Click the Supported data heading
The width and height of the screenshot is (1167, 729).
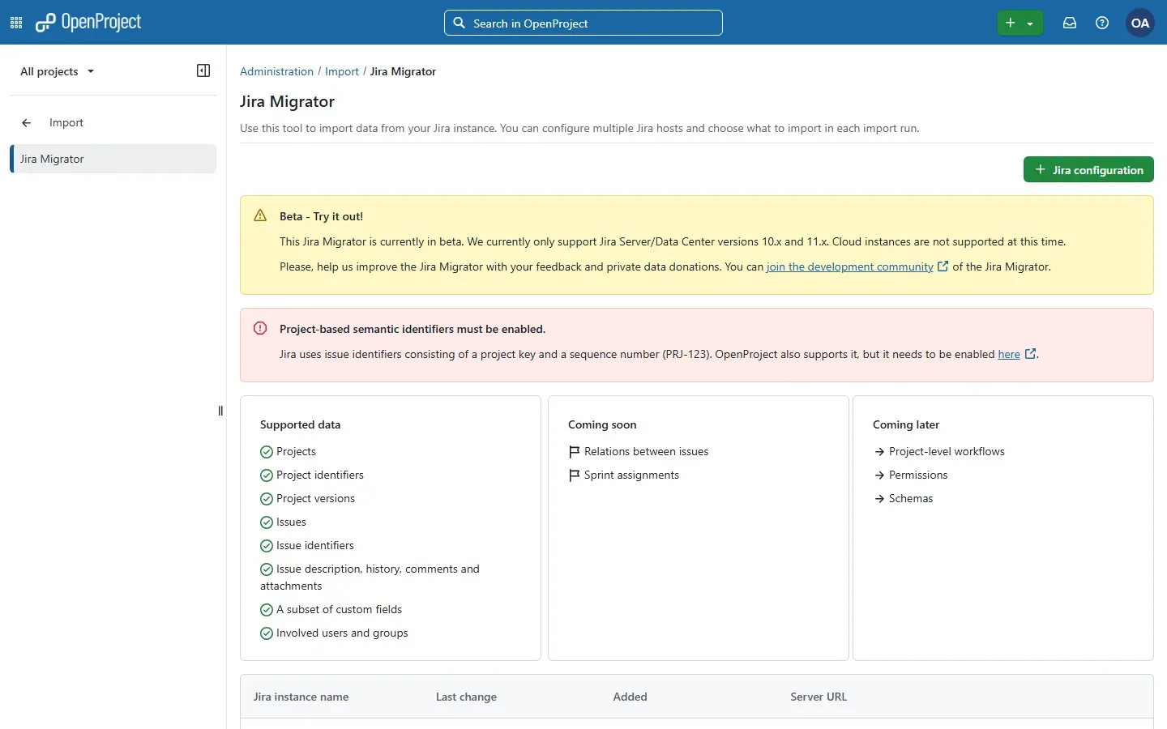point(301,424)
